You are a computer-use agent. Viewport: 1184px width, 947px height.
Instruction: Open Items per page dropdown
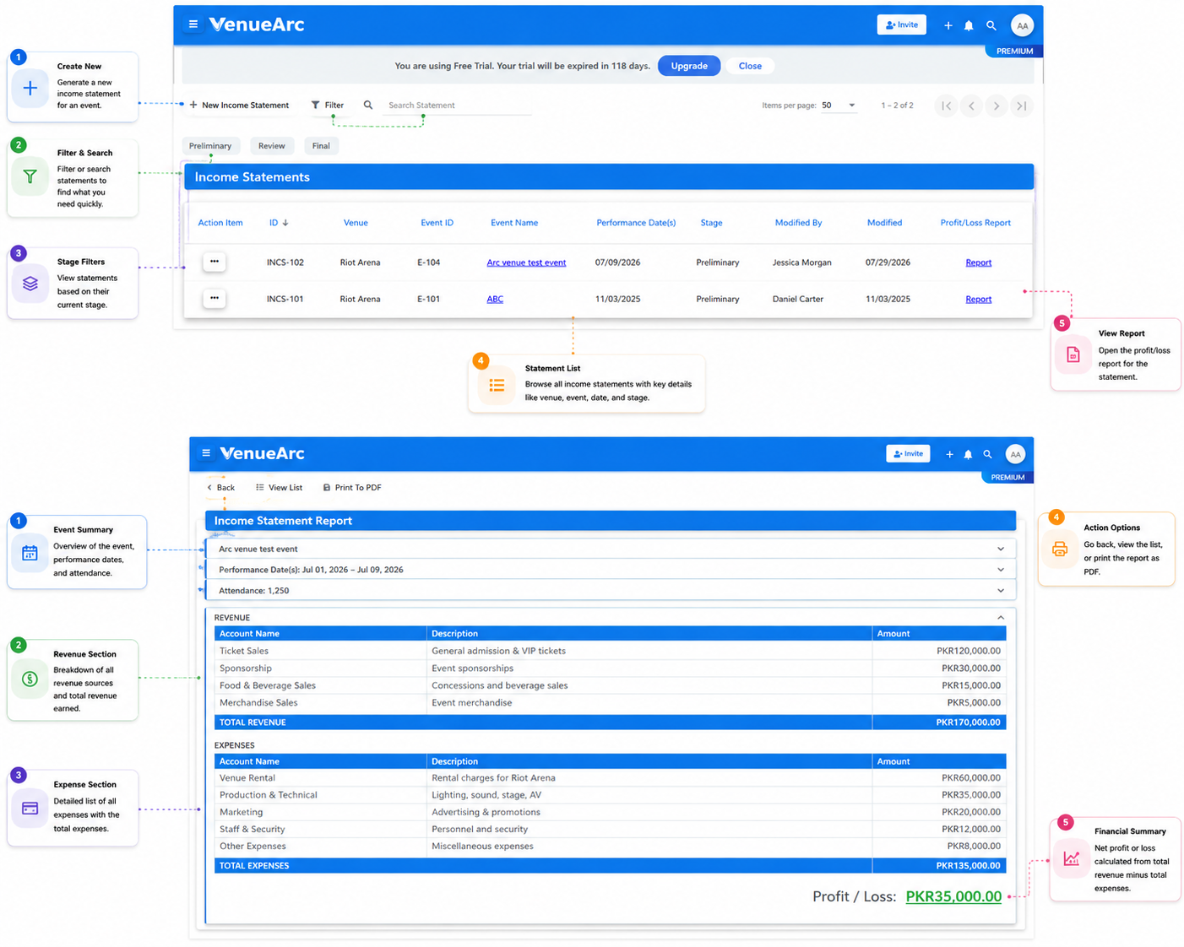click(x=839, y=106)
